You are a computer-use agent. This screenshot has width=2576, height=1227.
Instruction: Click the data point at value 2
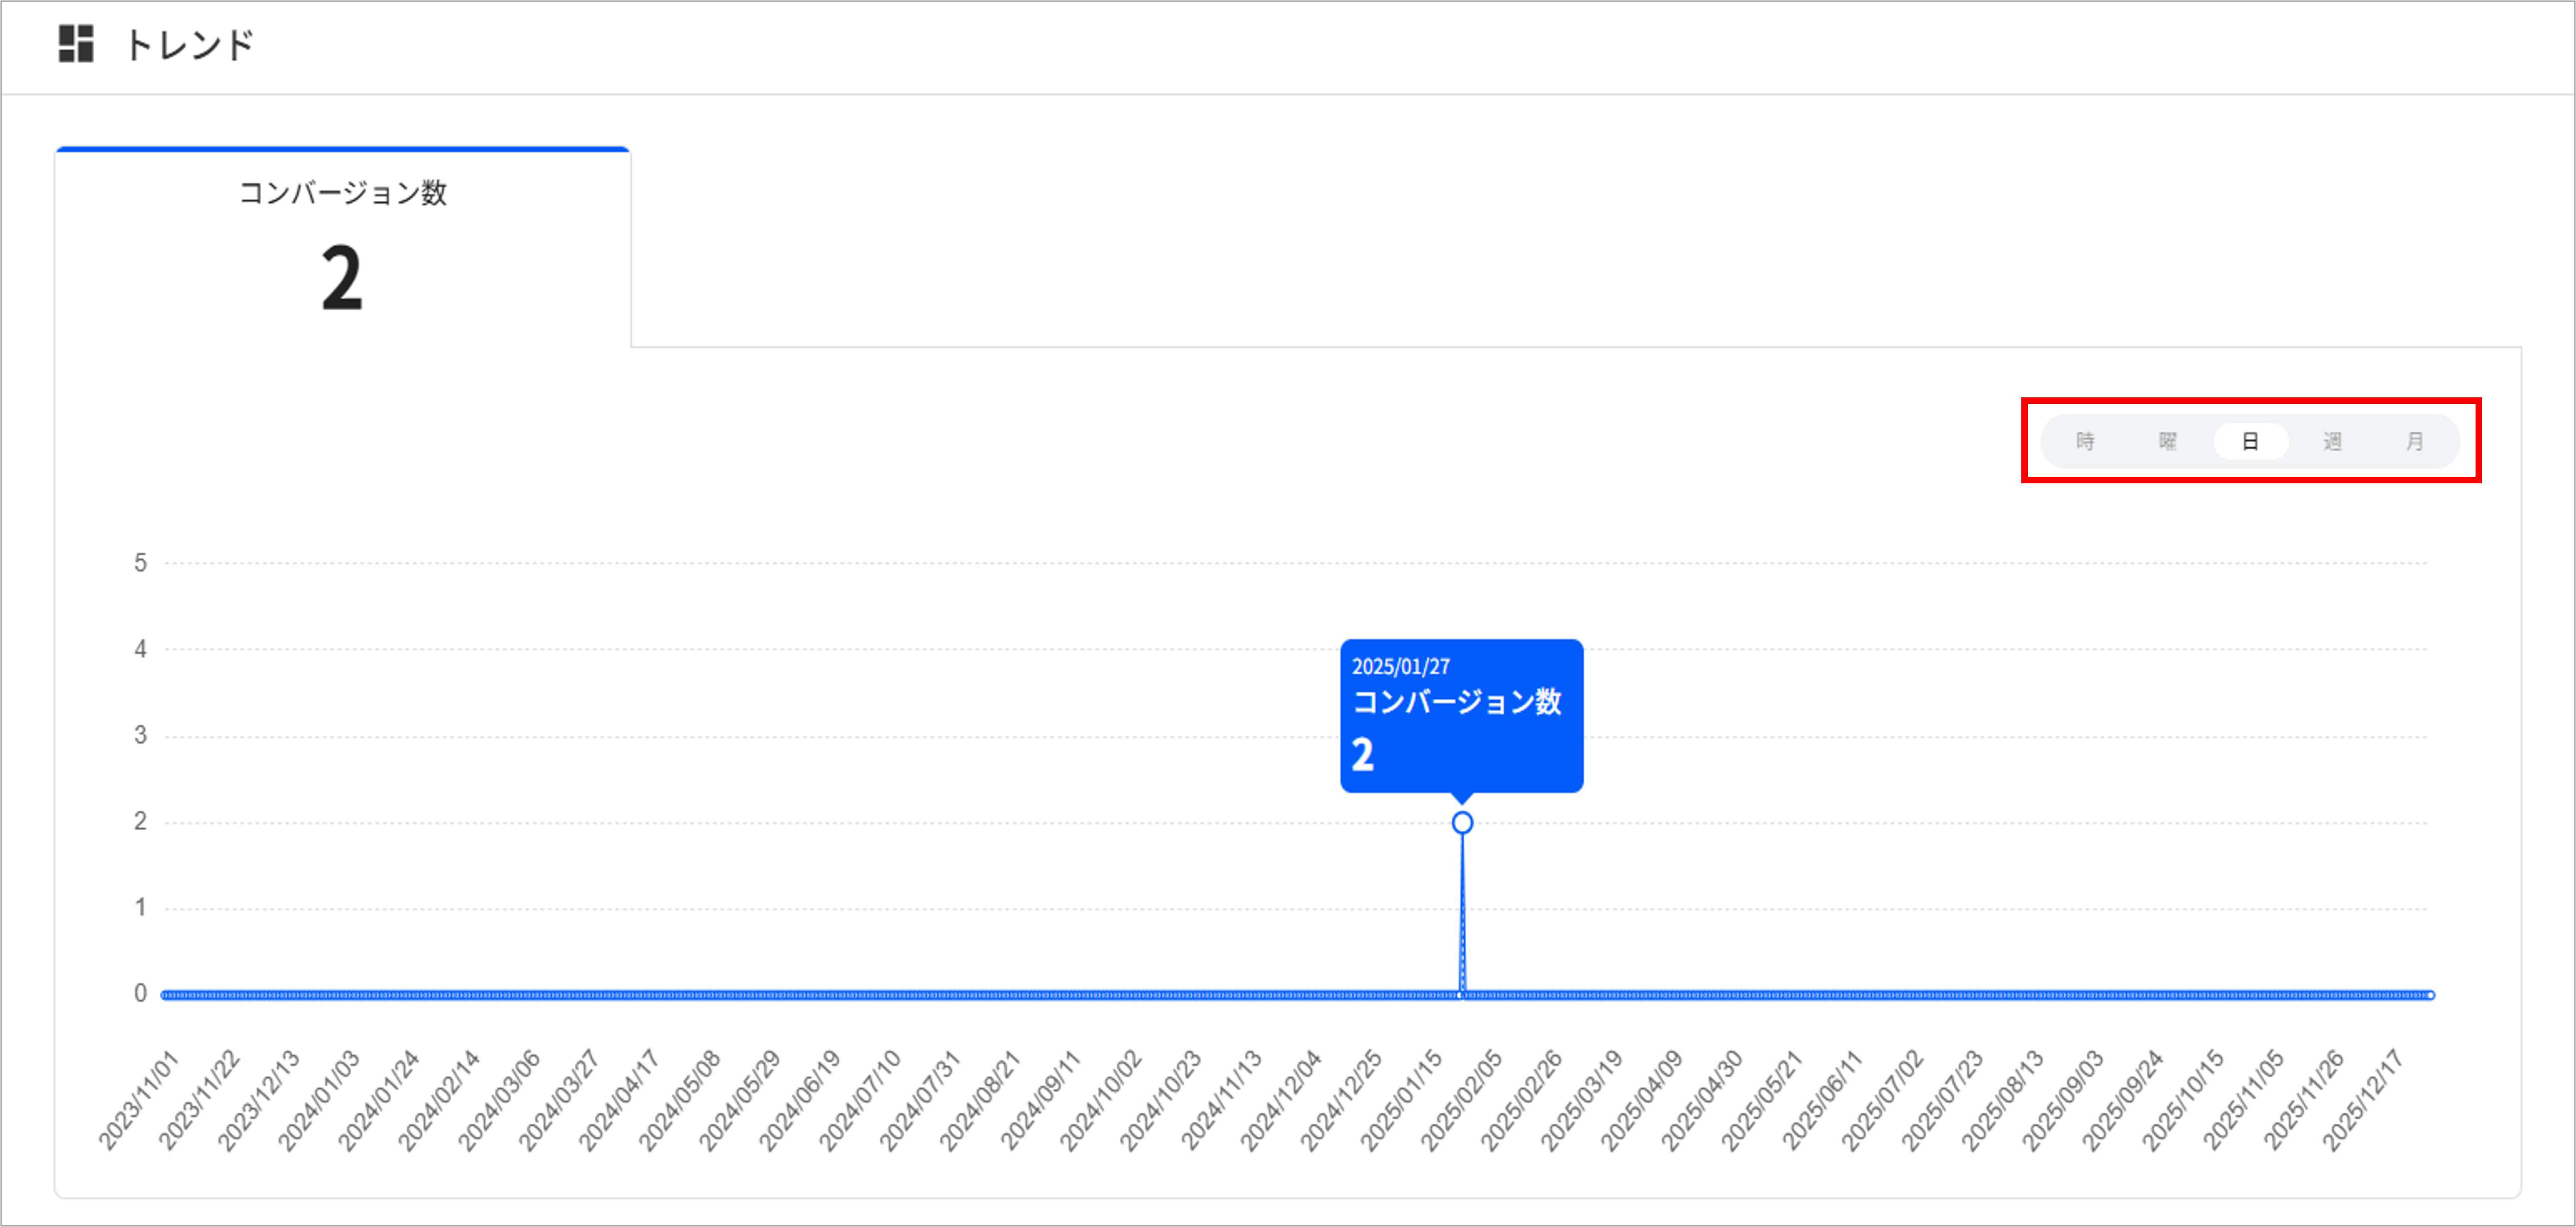(1462, 823)
